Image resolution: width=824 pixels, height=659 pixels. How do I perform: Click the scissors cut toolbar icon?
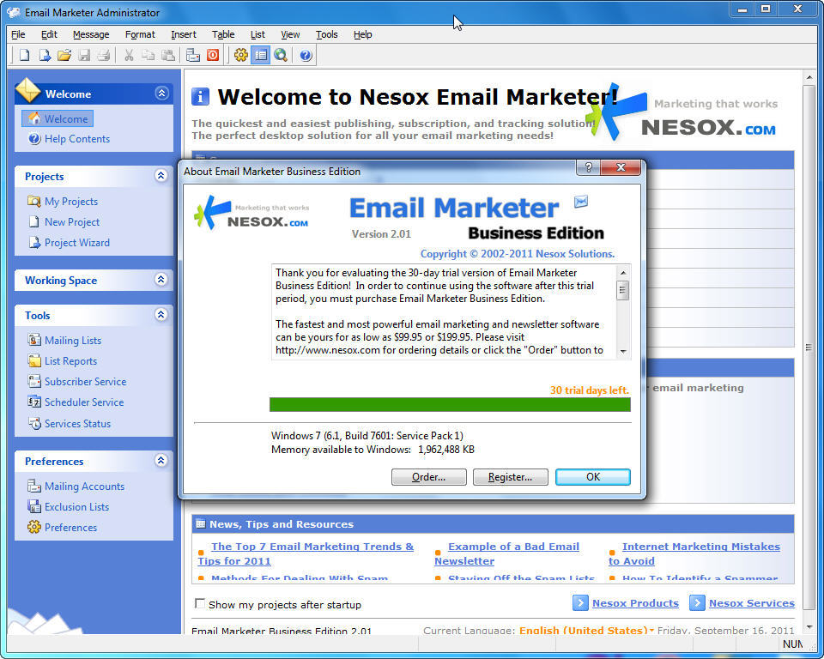coord(129,55)
